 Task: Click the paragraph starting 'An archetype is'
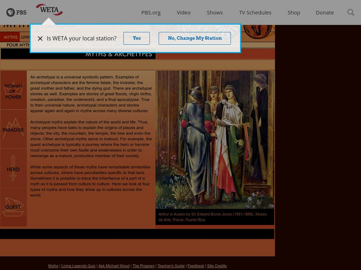[x=91, y=94]
